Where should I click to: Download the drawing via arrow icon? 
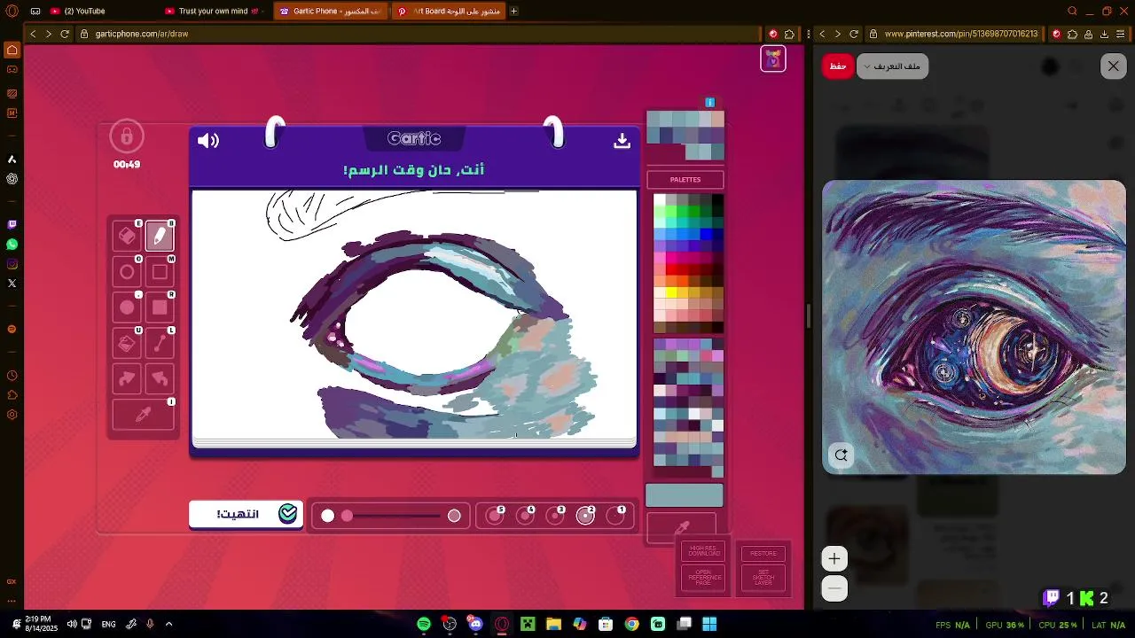(x=622, y=140)
